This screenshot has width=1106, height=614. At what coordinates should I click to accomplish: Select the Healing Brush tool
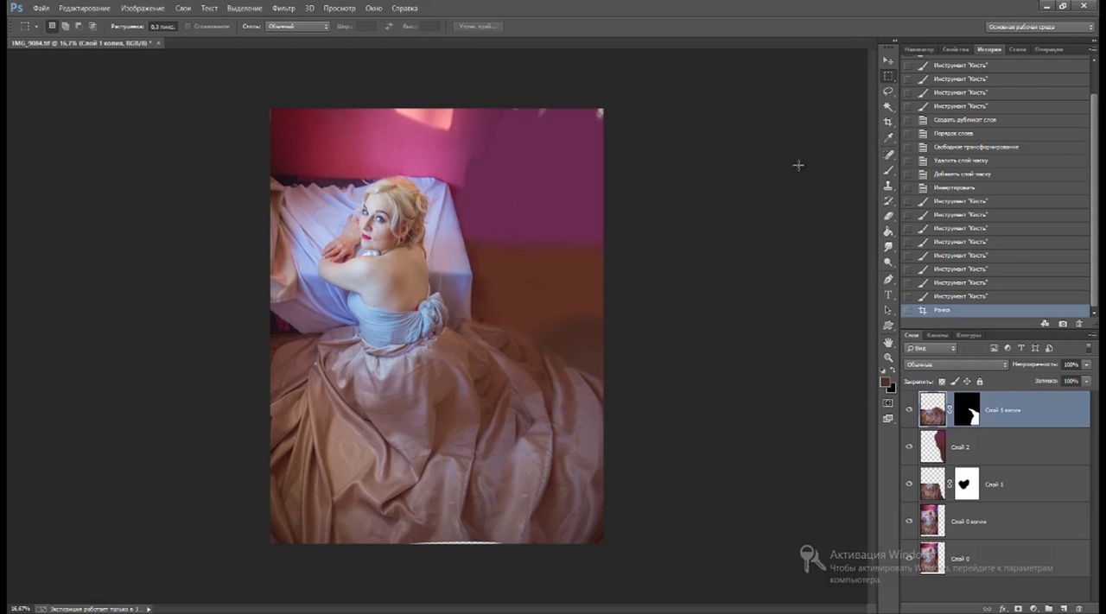coord(888,155)
